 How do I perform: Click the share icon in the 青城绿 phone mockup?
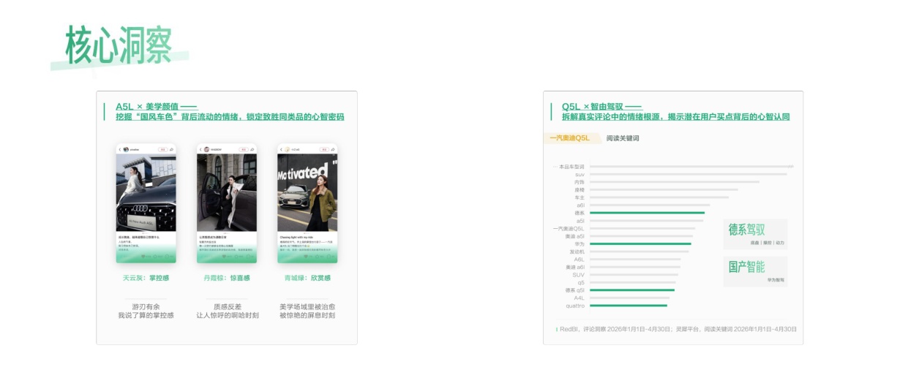click(x=333, y=149)
